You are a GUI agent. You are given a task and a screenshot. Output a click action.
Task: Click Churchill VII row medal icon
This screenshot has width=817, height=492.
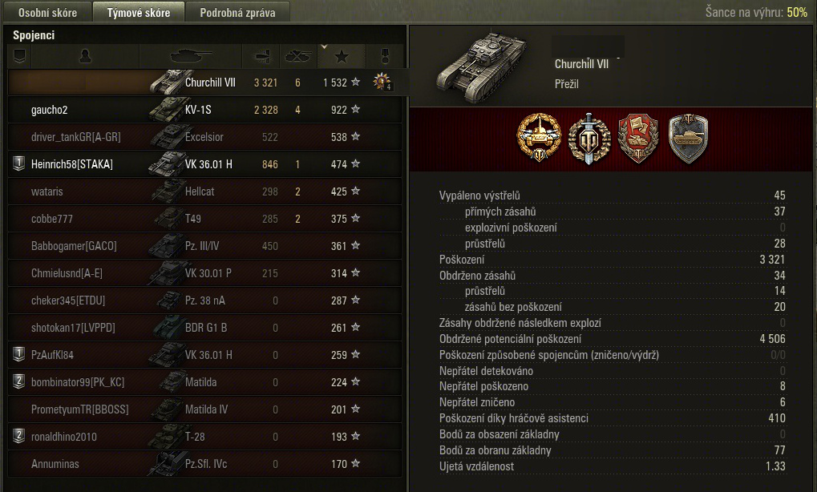(382, 82)
